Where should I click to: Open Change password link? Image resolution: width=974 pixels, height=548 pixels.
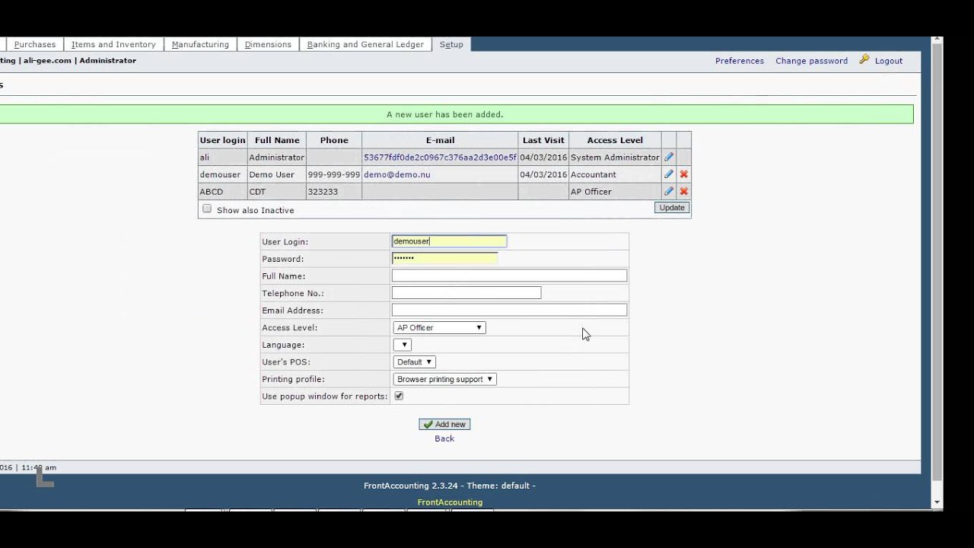[x=811, y=61]
